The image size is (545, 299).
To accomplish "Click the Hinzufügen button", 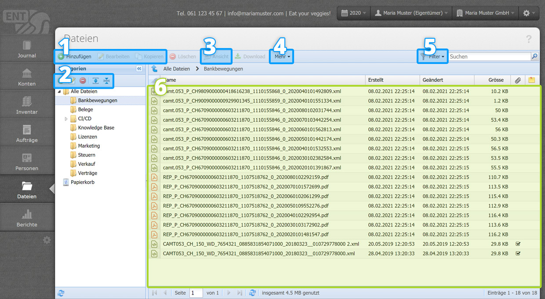I will [x=75, y=57].
